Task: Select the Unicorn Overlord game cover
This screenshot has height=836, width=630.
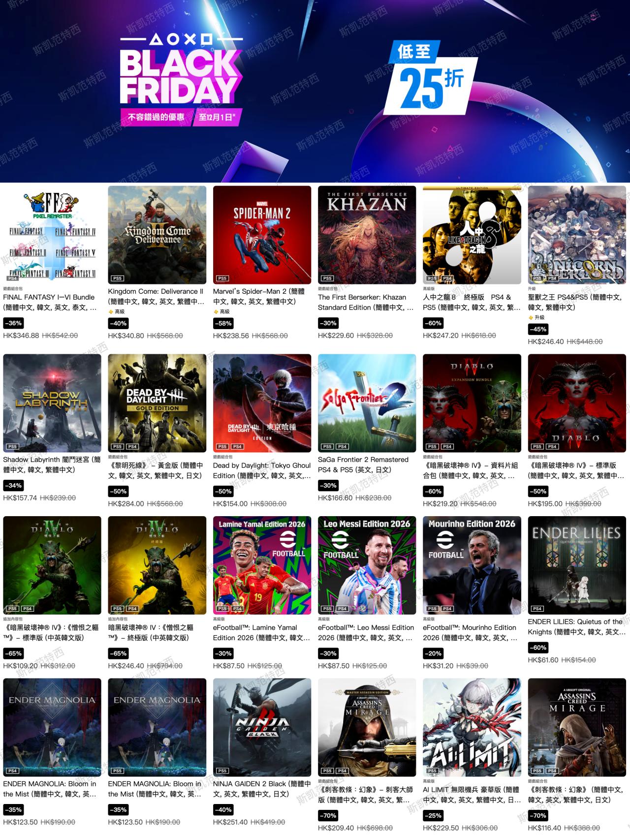Action: [x=577, y=235]
